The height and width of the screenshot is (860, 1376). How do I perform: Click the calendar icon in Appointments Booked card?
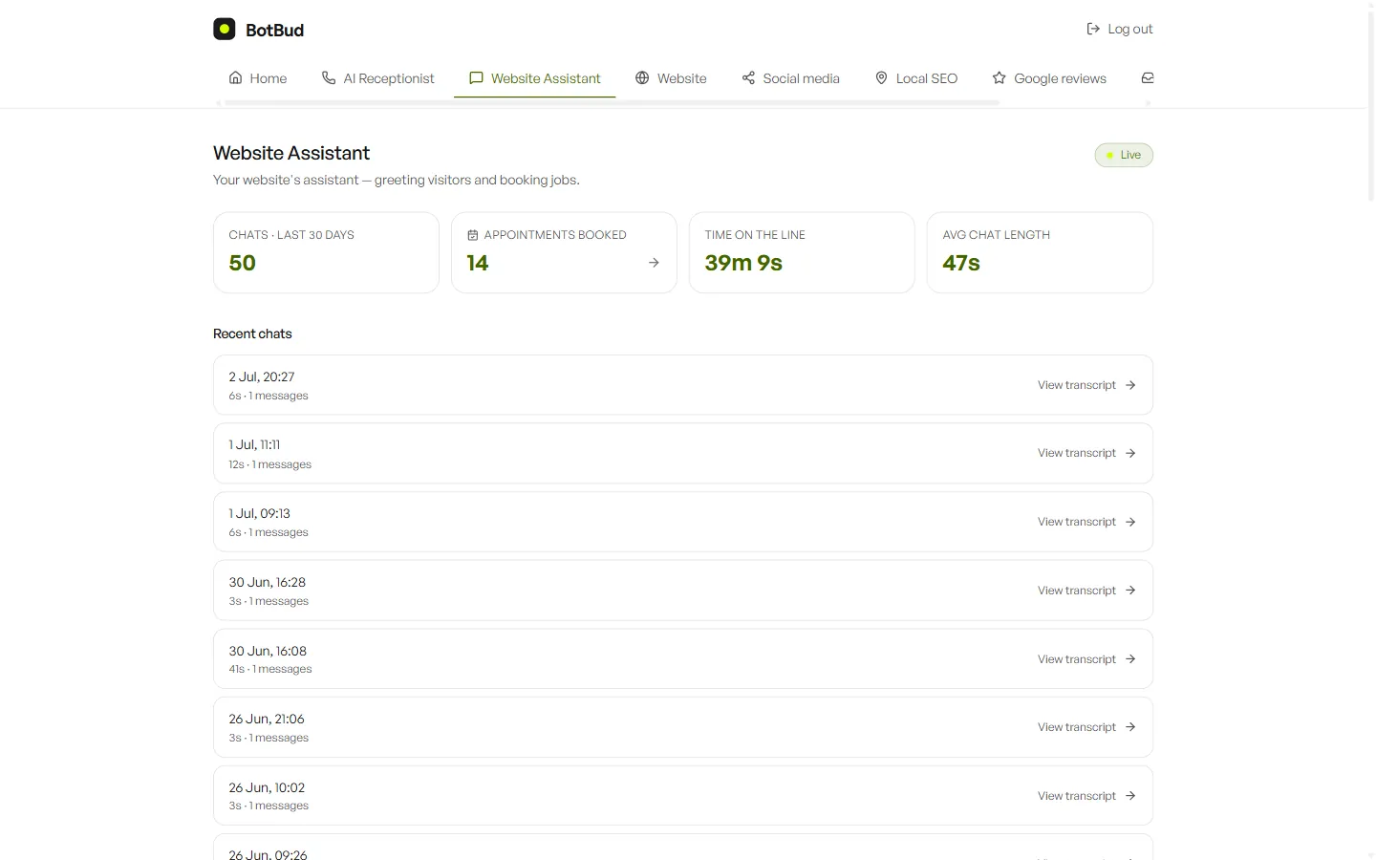pyautogui.click(x=472, y=235)
